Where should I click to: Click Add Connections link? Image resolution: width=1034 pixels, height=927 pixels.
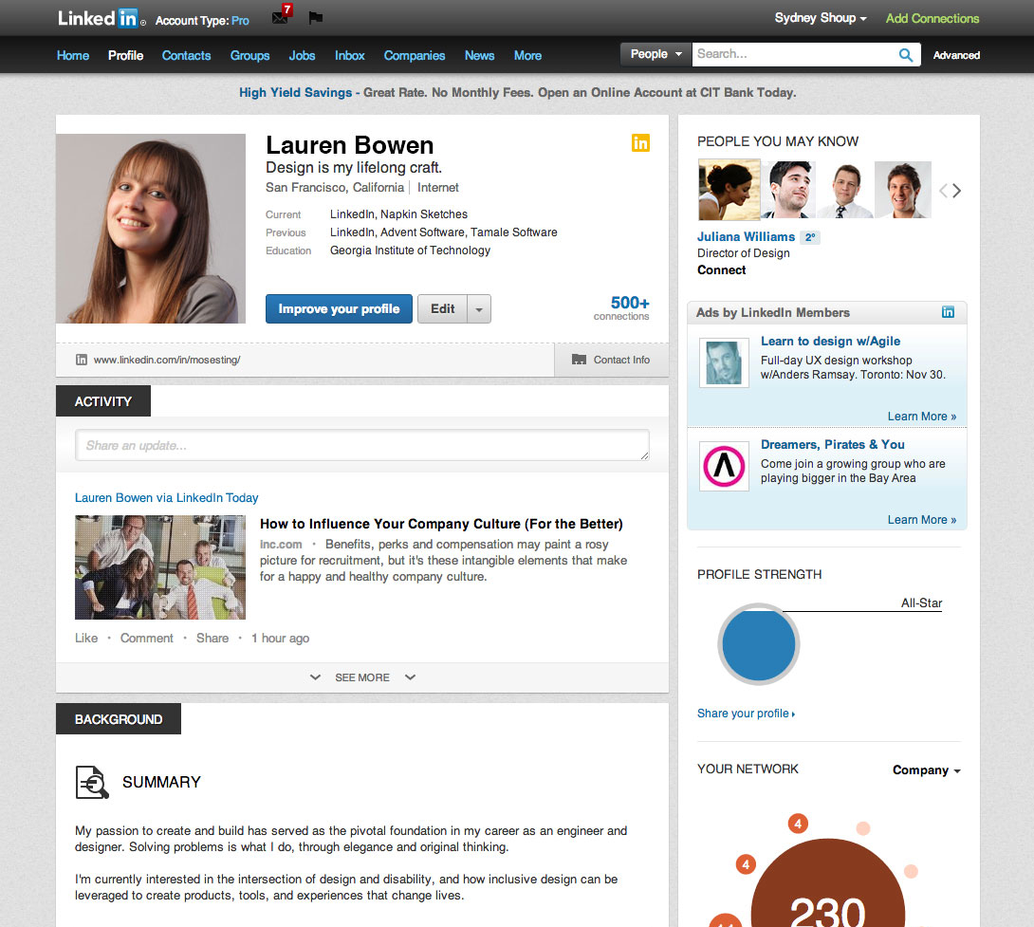(932, 18)
